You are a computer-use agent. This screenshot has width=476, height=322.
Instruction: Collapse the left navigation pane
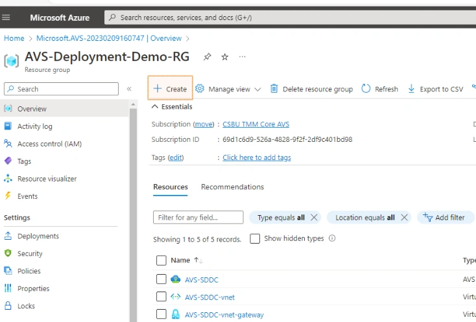pyautogui.click(x=129, y=89)
